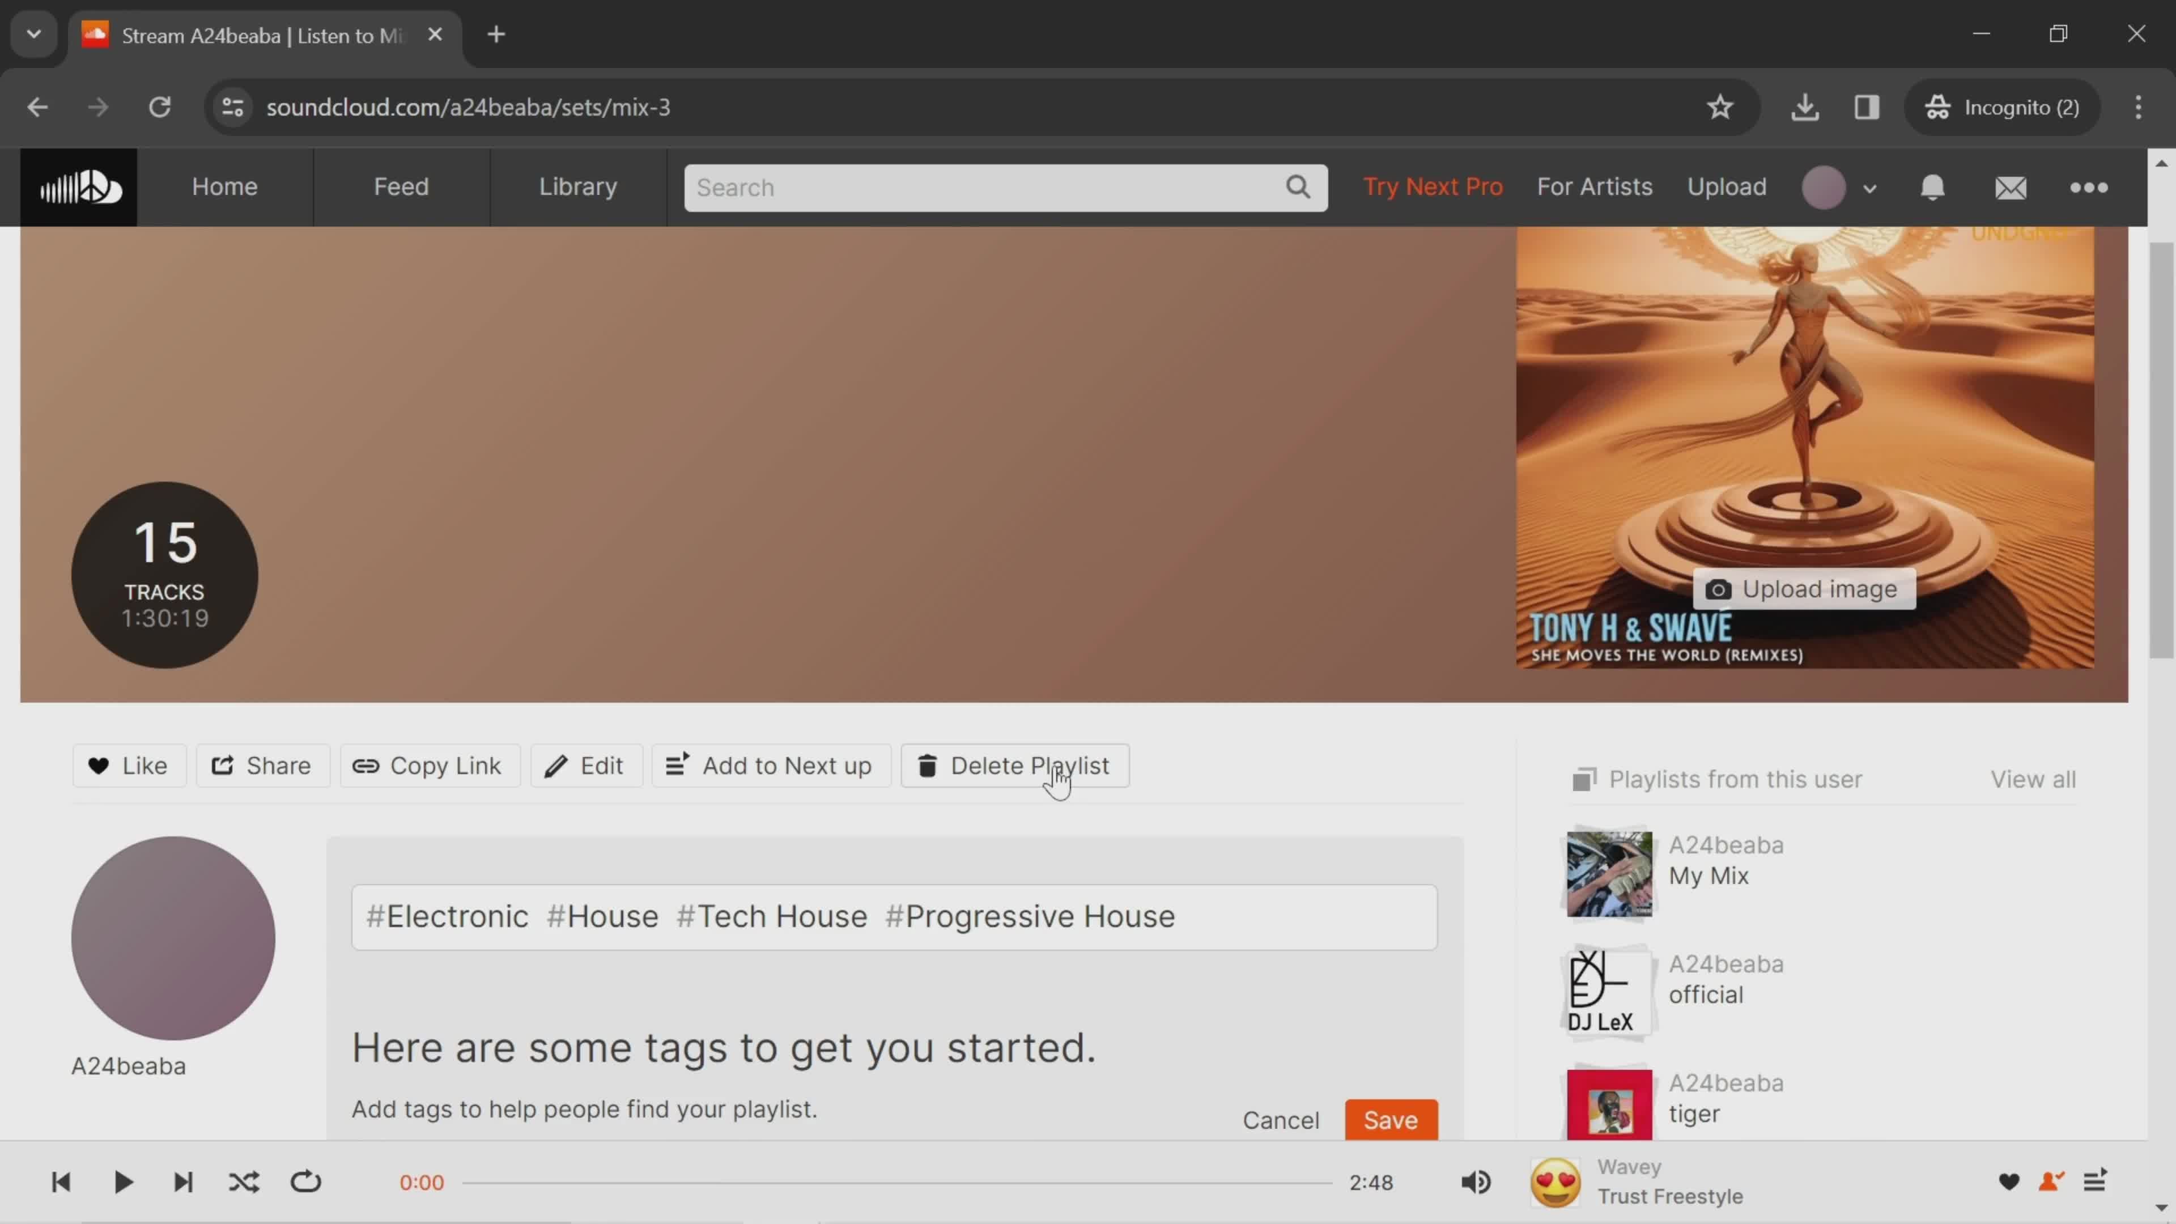Click the shuffle playback icon
Viewport: 2176px width, 1224px height.
[x=244, y=1182]
